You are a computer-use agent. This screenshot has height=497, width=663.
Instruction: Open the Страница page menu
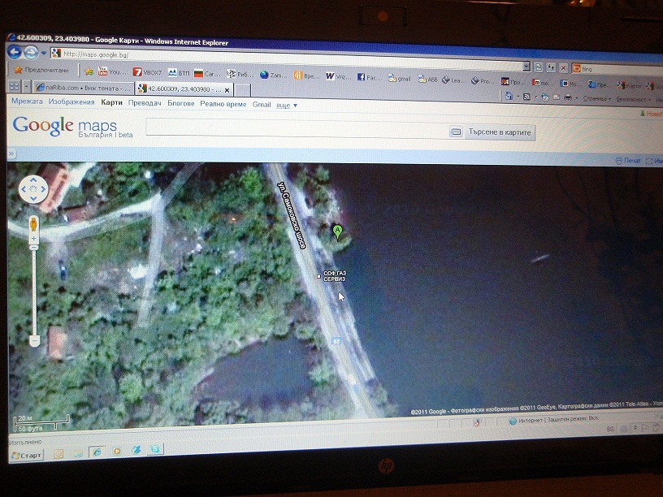(x=596, y=98)
